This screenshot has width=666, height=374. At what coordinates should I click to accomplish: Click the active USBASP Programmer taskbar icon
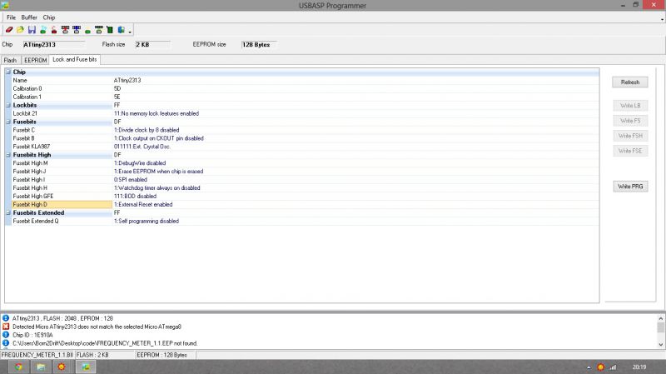tap(86, 367)
